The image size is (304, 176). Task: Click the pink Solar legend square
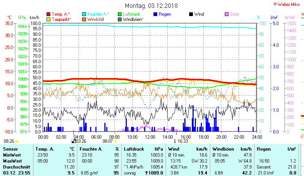coord(227,14)
